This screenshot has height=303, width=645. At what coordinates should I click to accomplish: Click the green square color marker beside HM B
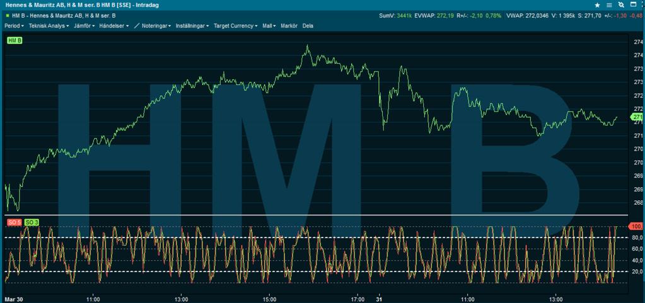pos(8,15)
